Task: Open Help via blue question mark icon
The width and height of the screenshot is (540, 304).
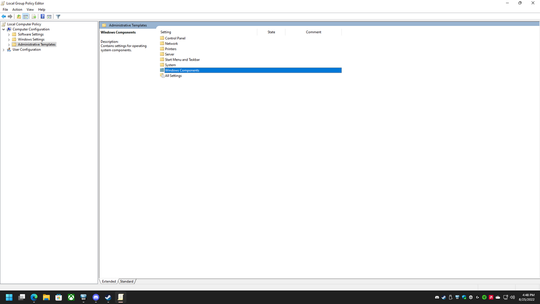Action: tap(42, 17)
